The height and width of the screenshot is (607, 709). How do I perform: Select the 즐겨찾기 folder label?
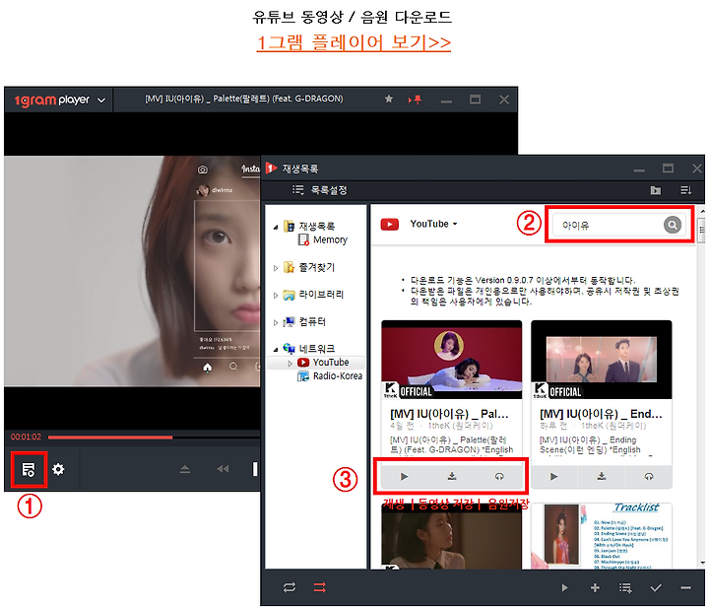pyautogui.click(x=316, y=267)
